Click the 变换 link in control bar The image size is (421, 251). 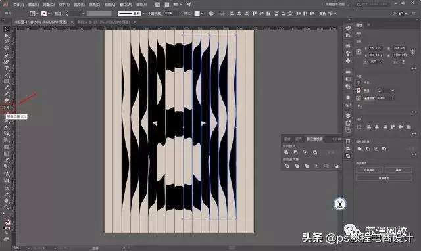coord(322,13)
